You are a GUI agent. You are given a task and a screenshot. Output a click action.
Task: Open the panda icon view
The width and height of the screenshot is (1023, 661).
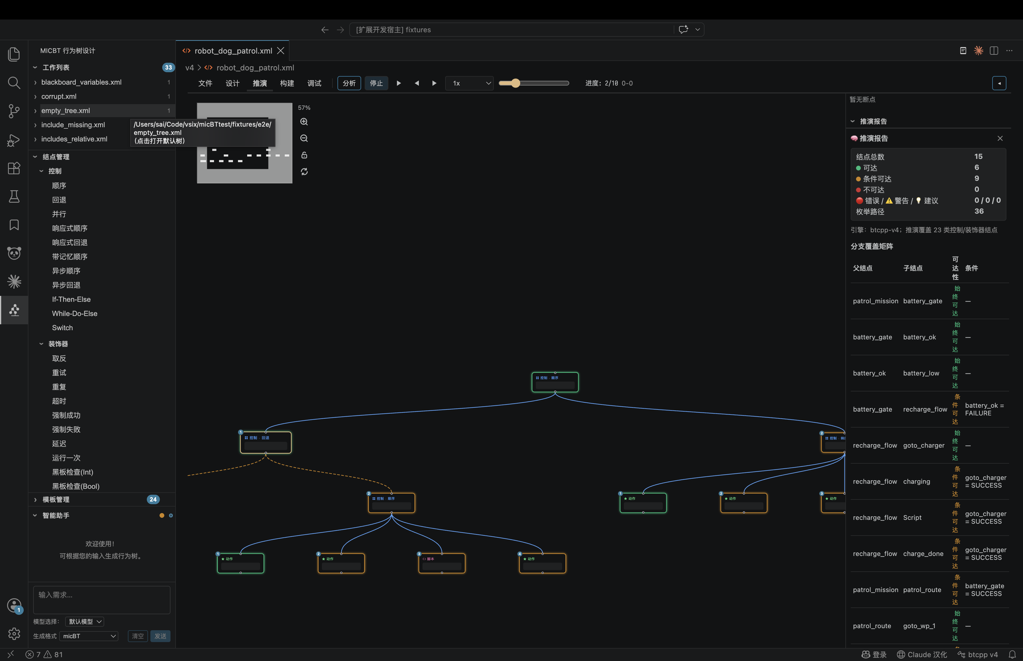click(14, 253)
